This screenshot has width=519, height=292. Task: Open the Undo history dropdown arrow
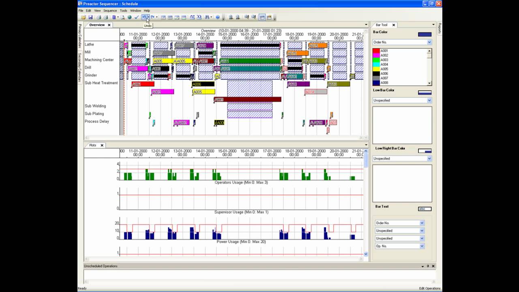pyautogui.click(x=148, y=17)
